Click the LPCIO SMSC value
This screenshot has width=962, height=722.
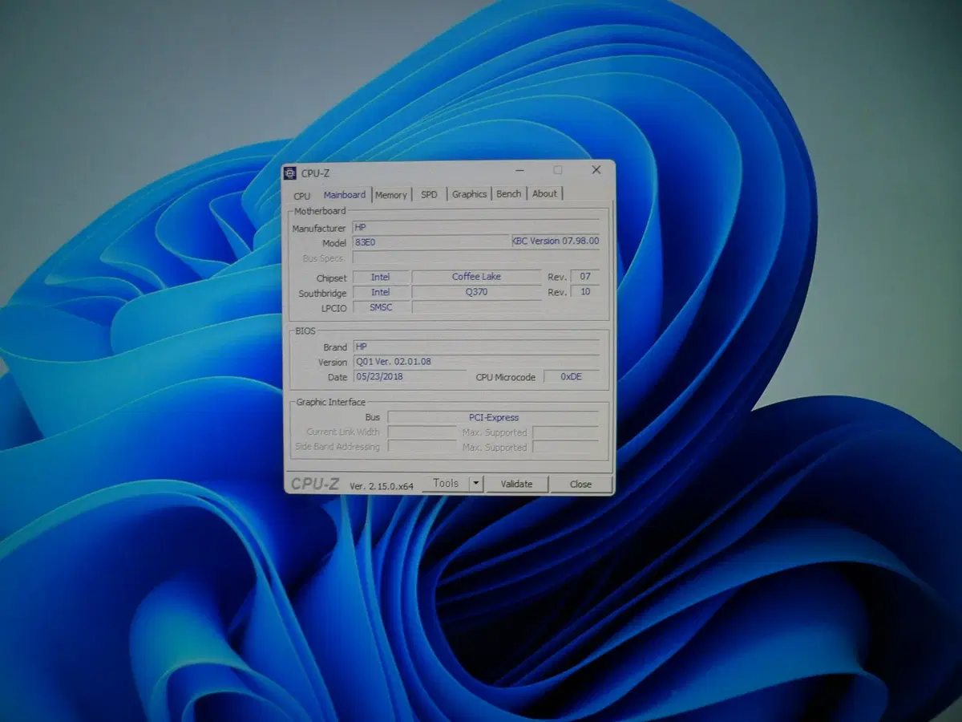[381, 307]
